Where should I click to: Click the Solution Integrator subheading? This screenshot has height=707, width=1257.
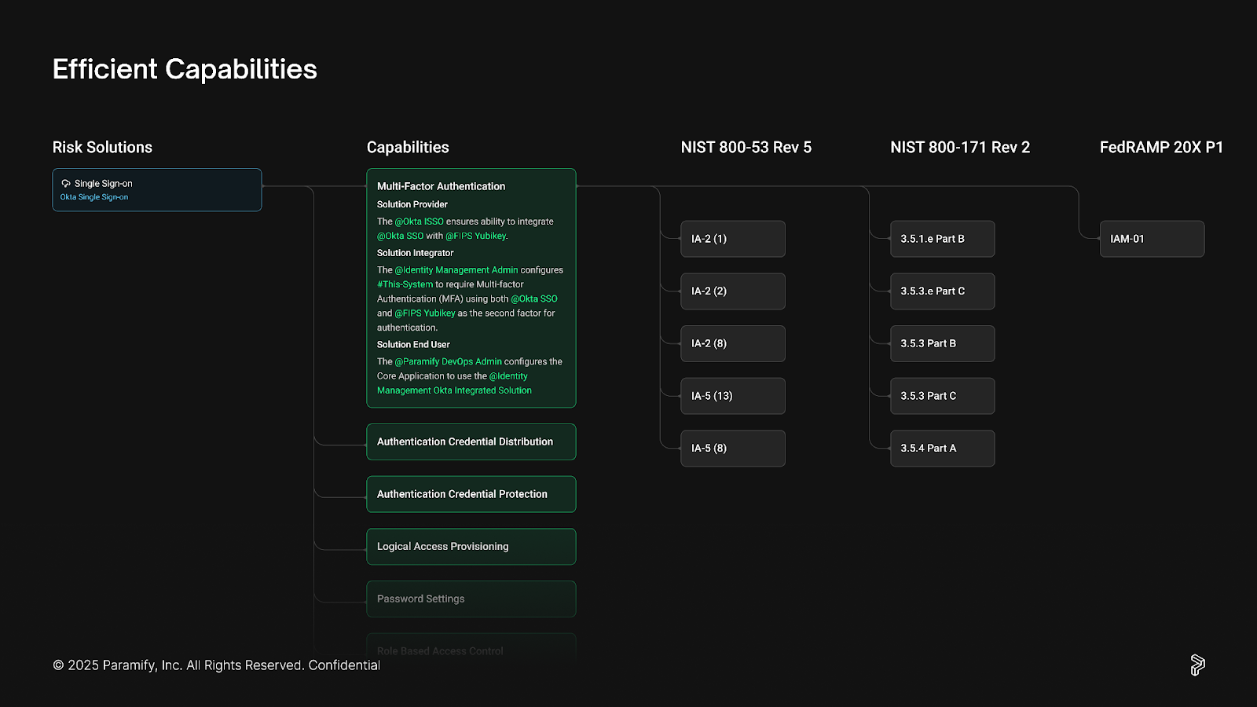click(416, 253)
